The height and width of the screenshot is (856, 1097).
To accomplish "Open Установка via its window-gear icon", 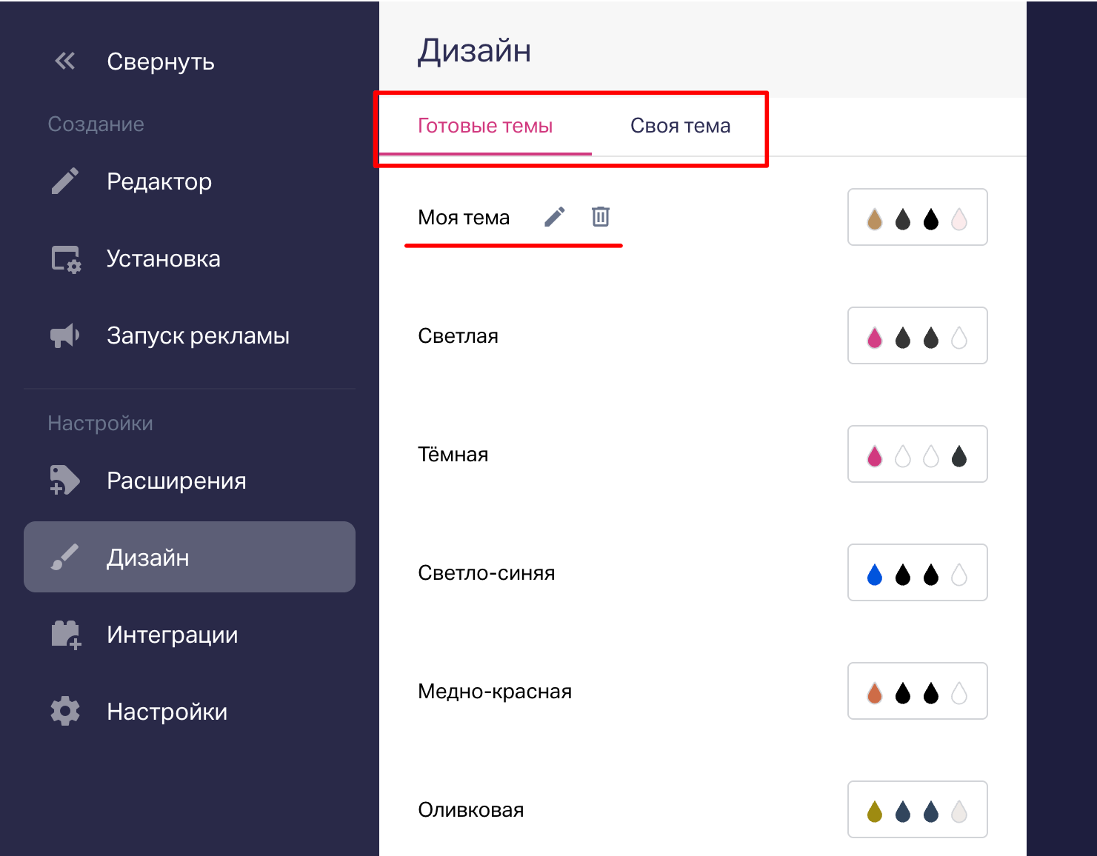I will click(x=66, y=259).
